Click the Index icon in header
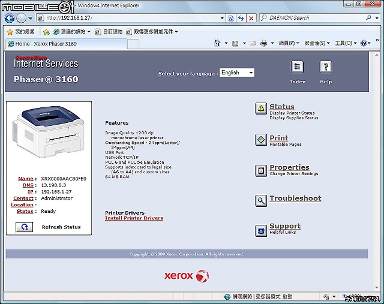The width and height of the screenshot is (384, 304). click(x=298, y=67)
